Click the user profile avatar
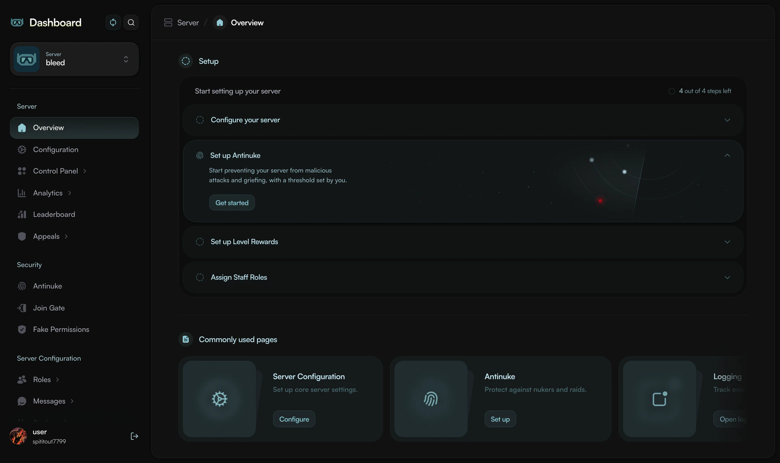This screenshot has width=780, height=463. coord(18,436)
